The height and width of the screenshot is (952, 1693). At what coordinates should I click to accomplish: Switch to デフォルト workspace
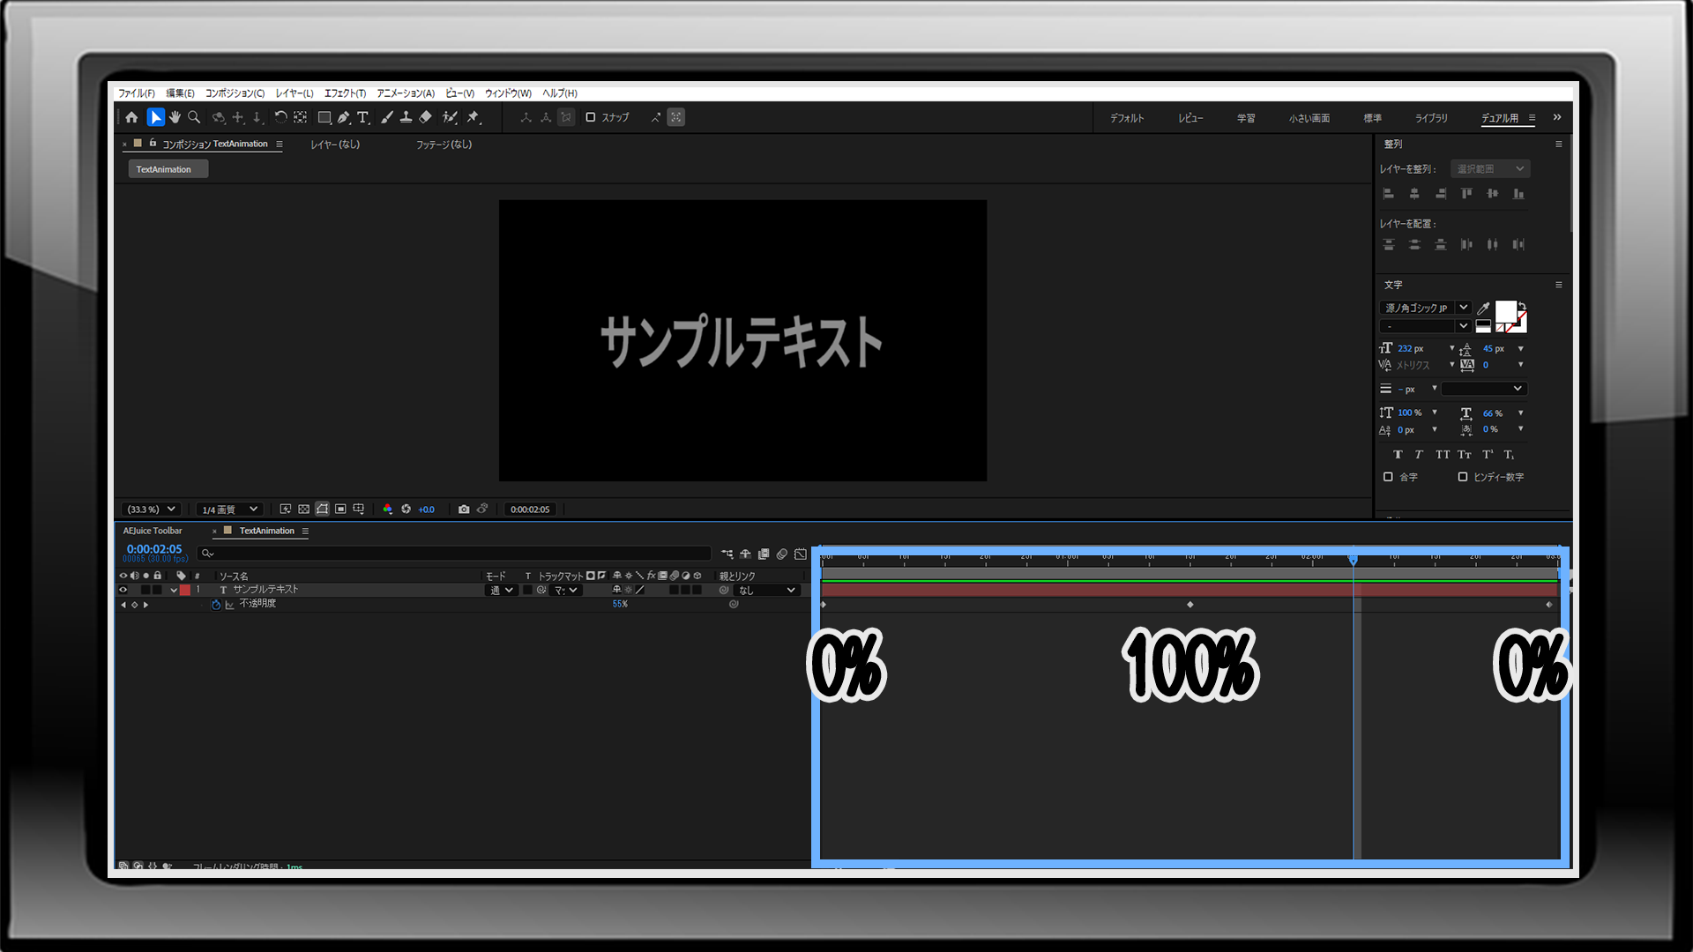[1127, 118]
